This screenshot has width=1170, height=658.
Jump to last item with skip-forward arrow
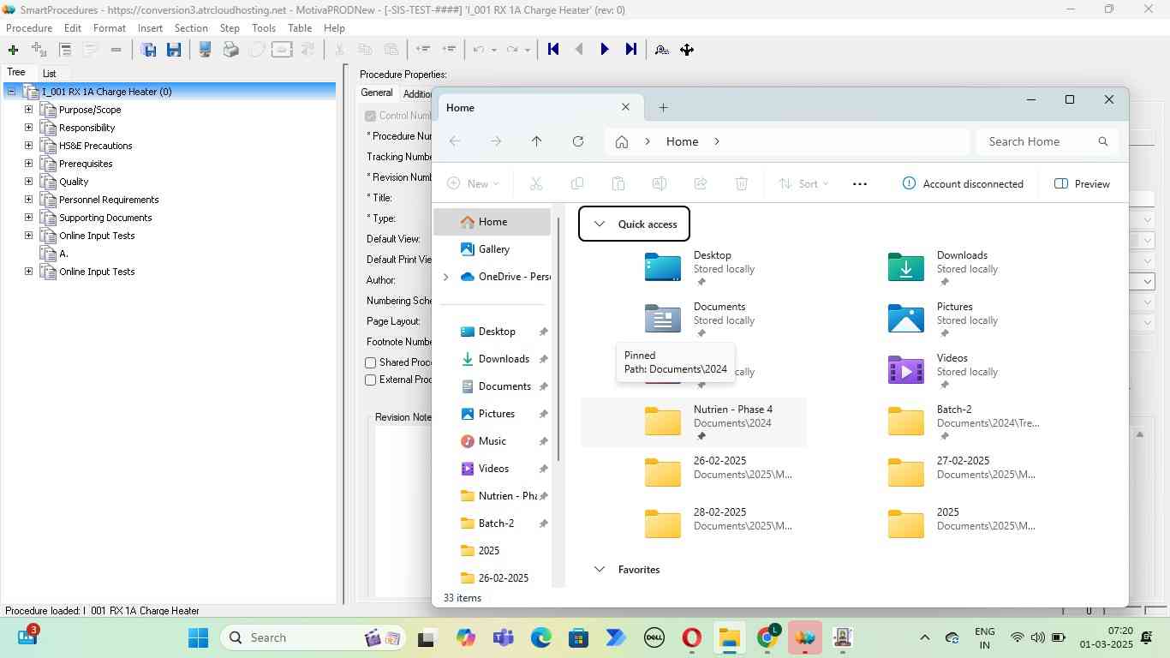(631, 50)
